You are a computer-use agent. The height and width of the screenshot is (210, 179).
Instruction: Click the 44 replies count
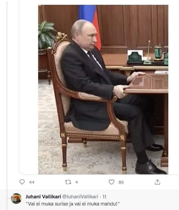31,182
